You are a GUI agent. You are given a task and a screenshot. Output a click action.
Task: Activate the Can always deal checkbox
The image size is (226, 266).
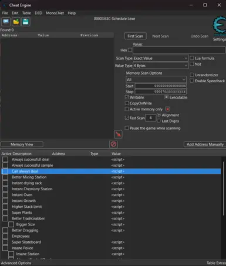(x=5, y=171)
